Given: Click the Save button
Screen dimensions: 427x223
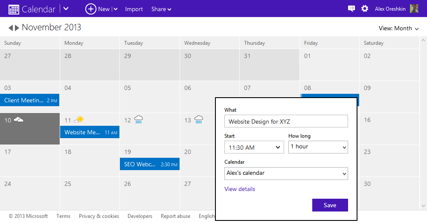Looking at the screenshot, I should [x=330, y=205].
